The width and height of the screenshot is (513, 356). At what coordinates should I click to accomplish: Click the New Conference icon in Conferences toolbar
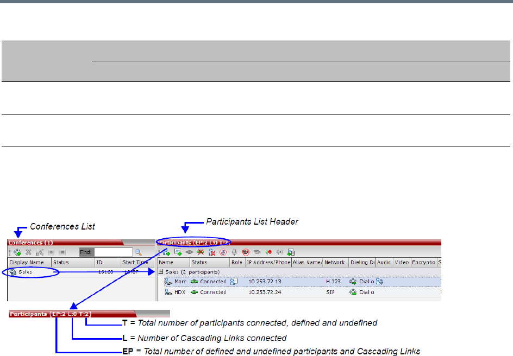[x=17, y=252]
